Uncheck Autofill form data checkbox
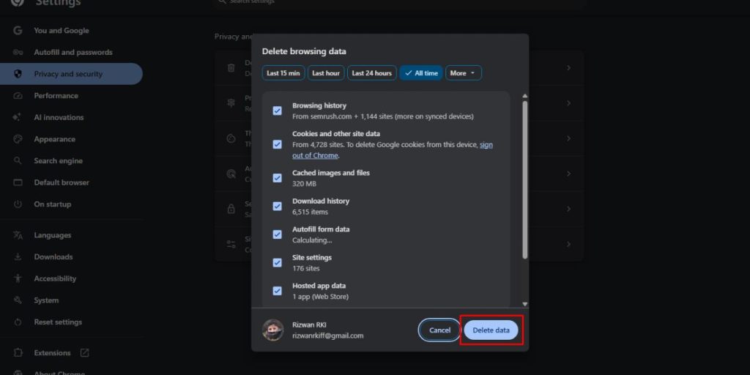Screen dimensions: 750x375 coord(277,234)
